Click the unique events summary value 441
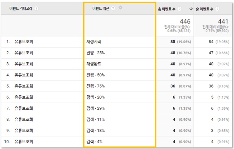The height and width of the screenshot is (149, 234). 223,21
